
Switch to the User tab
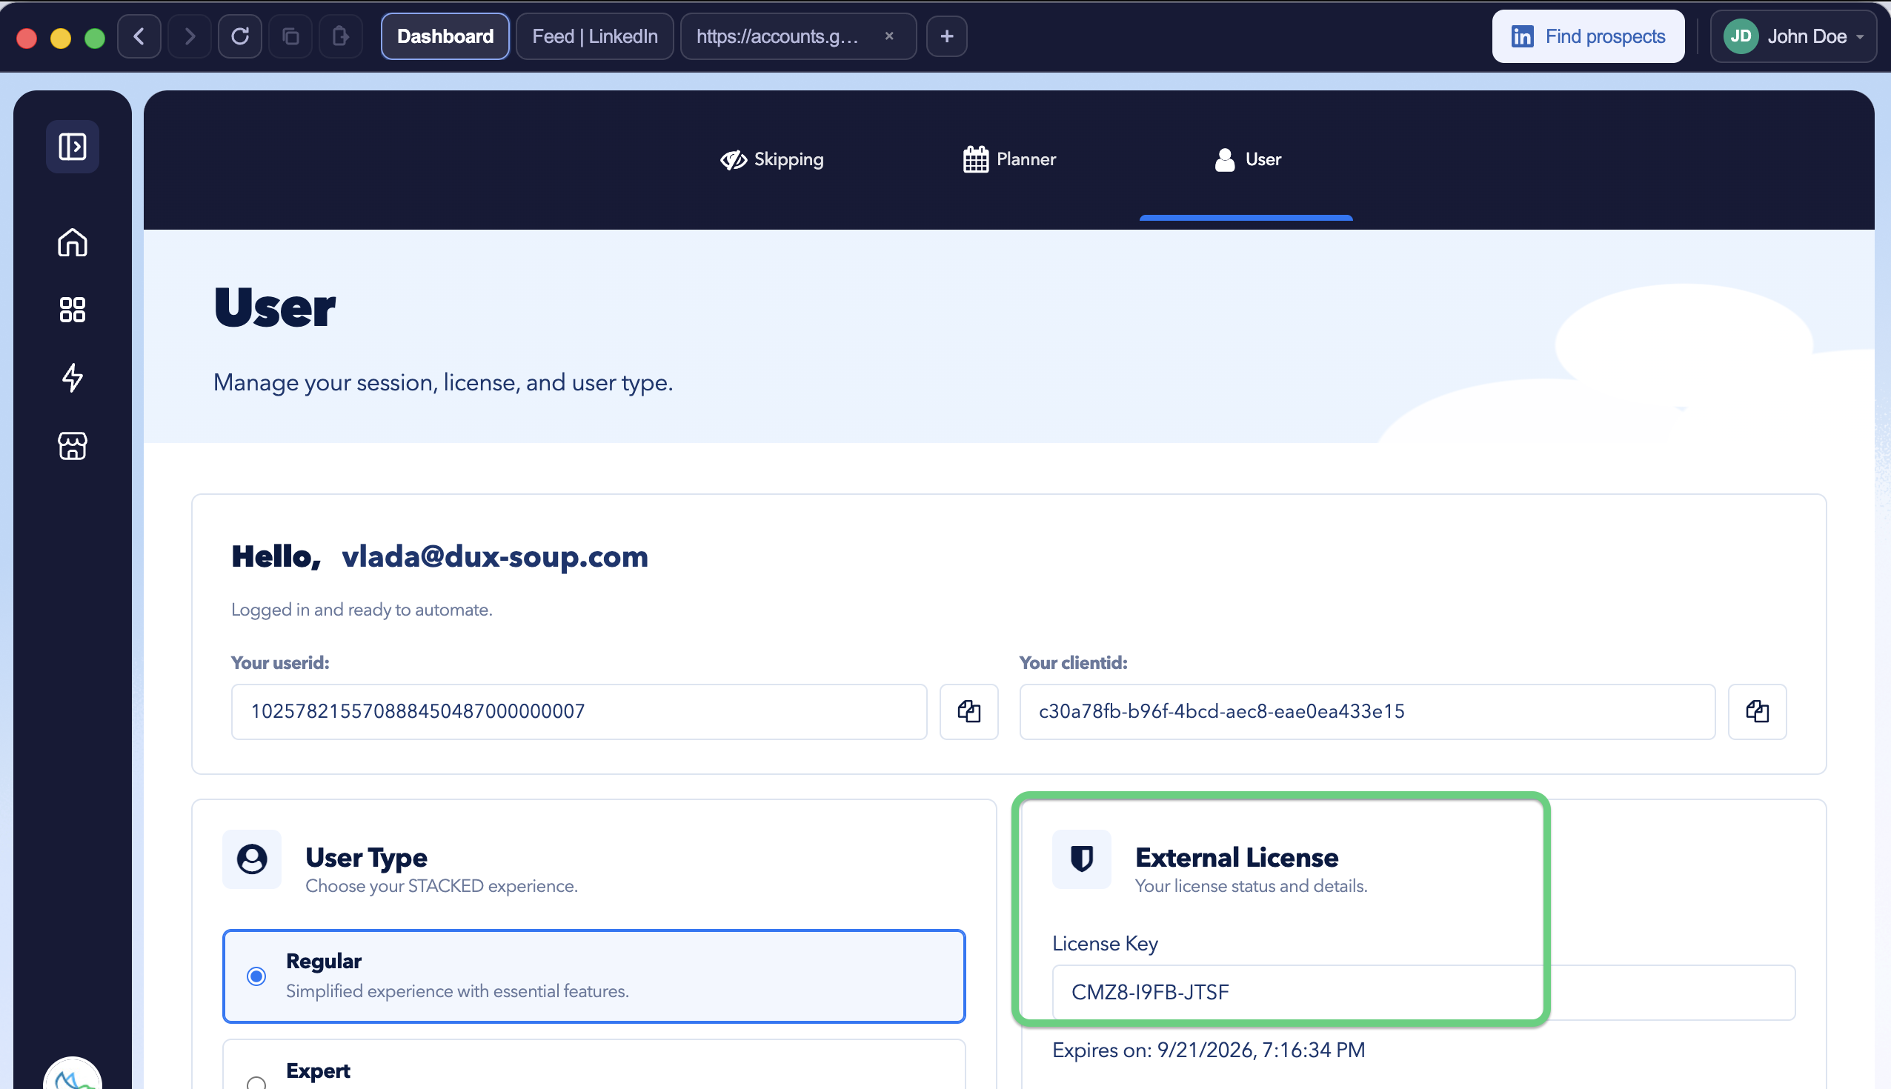[x=1247, y=159]
